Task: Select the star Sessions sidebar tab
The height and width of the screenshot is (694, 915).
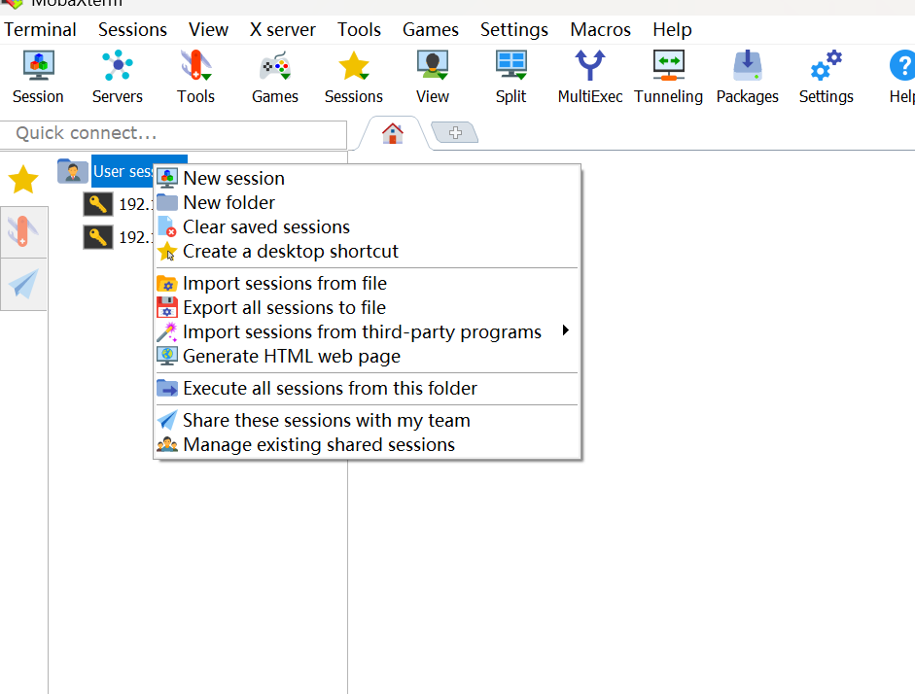Action: 23,179
